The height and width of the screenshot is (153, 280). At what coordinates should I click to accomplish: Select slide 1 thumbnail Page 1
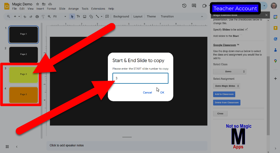(x=24, y=35)
